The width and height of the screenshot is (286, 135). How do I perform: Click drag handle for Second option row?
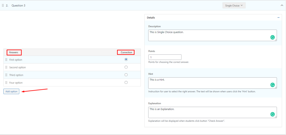click(6, 67)
